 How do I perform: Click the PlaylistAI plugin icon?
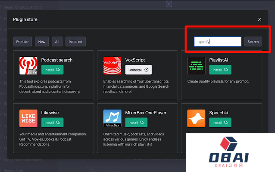(x=196, y=66)
